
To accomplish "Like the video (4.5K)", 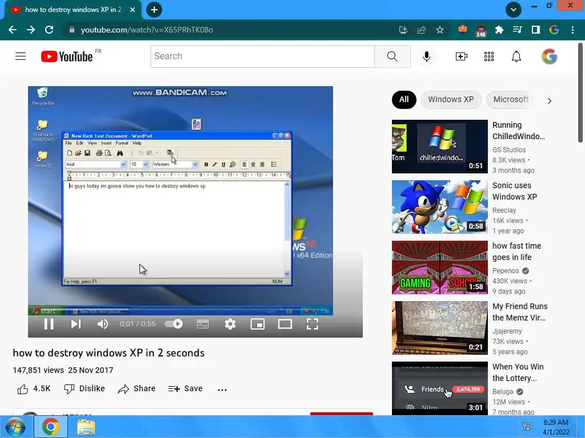I will coord(34,389).
